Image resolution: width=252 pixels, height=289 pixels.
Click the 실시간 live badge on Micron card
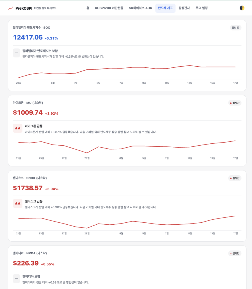[235, 103]
